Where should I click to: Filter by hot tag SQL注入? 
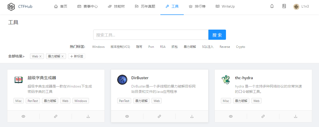click(208, 47)
